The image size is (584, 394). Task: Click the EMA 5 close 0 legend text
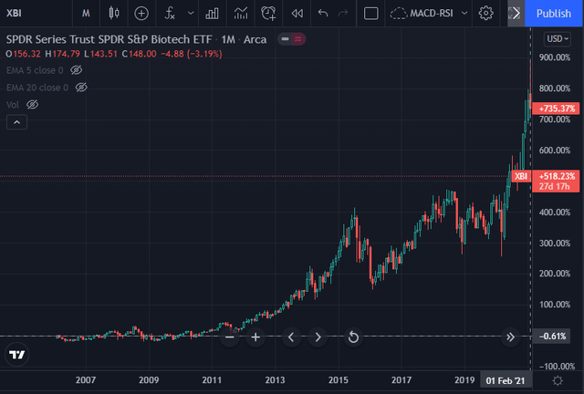(35, 70)
